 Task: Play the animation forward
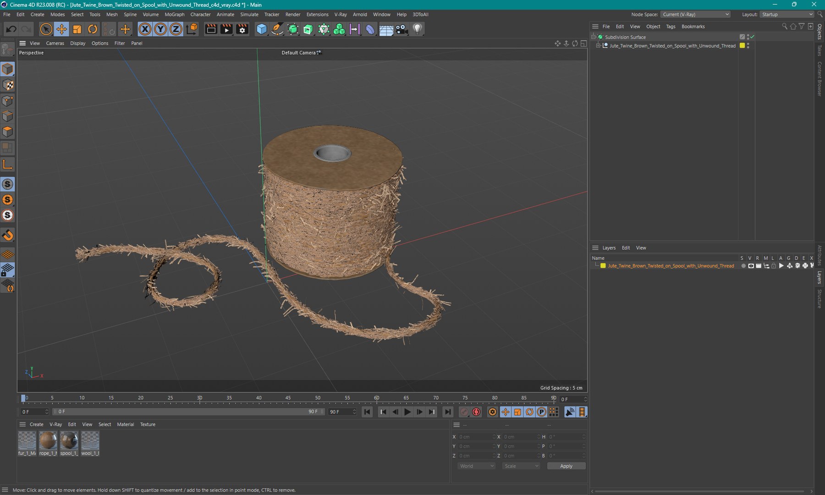tap(407, 412)
